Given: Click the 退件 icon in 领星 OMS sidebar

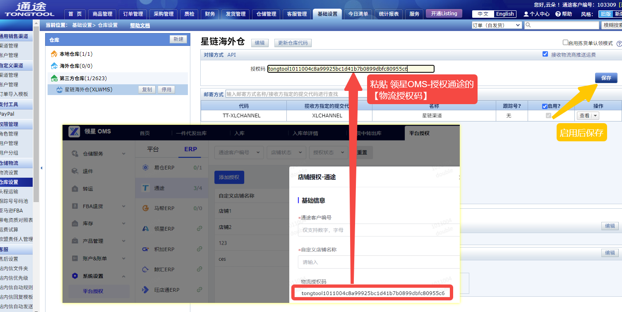Looking at the screenshot, I should tap(75, 171).
